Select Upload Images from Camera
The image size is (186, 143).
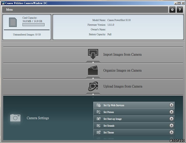123,86
